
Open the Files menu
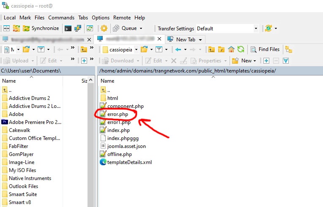tap(39, 18)
